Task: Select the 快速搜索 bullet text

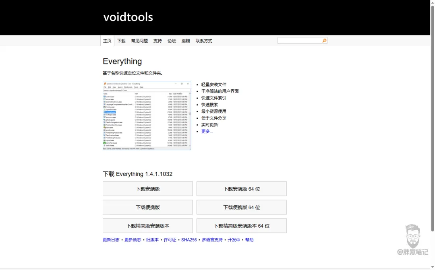Action: [x=209, y=105]
